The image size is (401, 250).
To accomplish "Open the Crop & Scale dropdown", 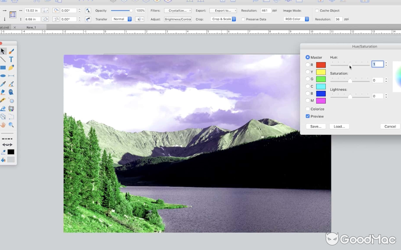I will click(223, 19).
